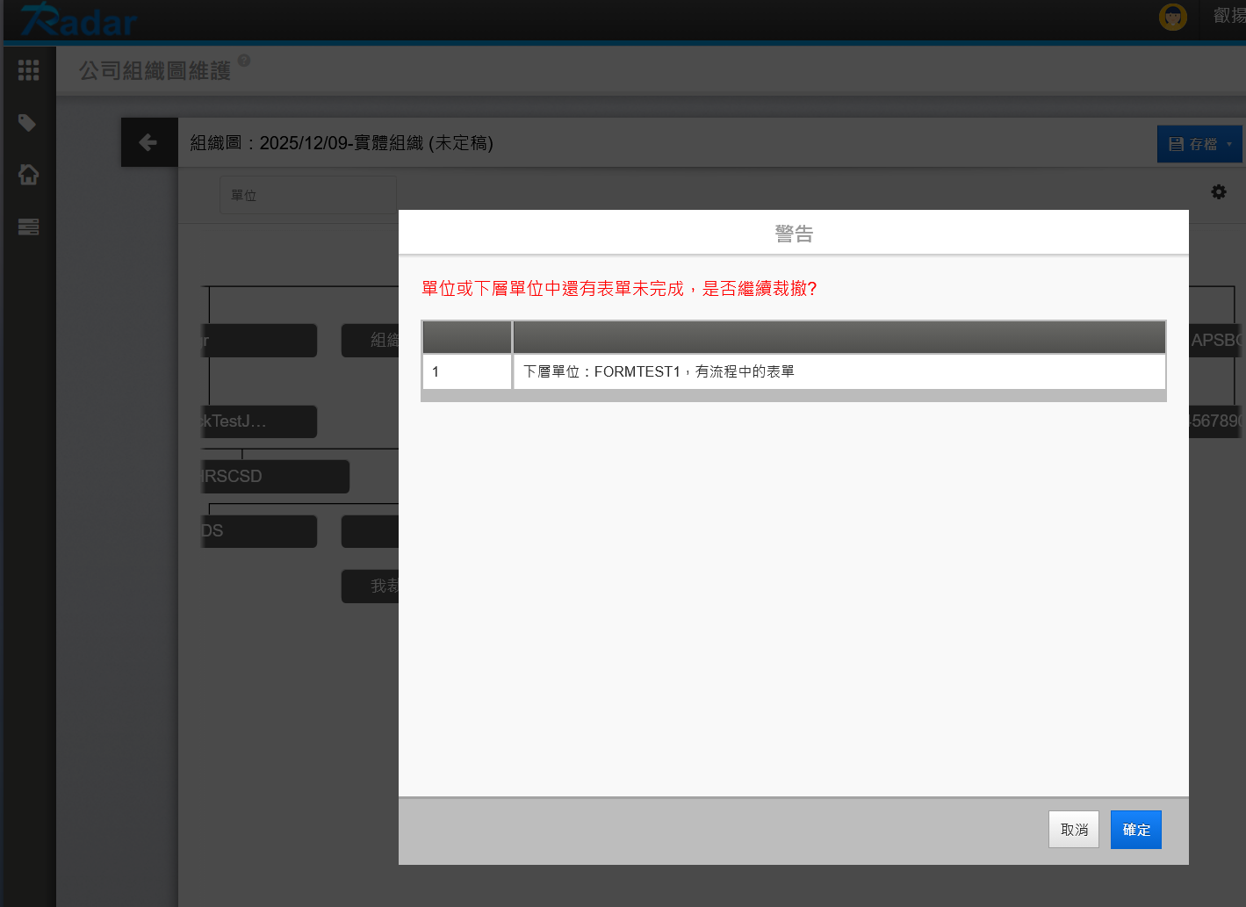Viewport: 1246px width, 907px height.
Task: Click help icon next to 公司組織圖維護
Action: tap(244, 61)
